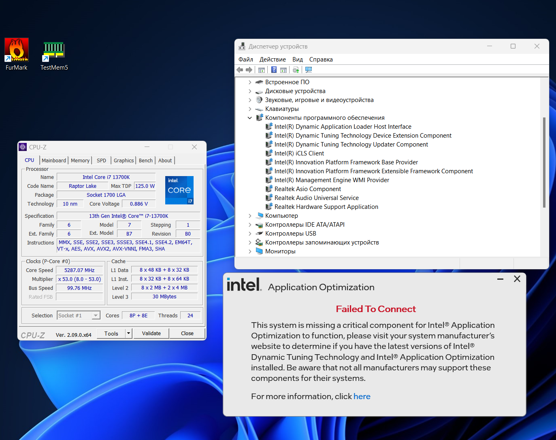Collapse Компоненты программного обеспечения node
This screenshot has width=556, height=440.
tap(250, 118)
